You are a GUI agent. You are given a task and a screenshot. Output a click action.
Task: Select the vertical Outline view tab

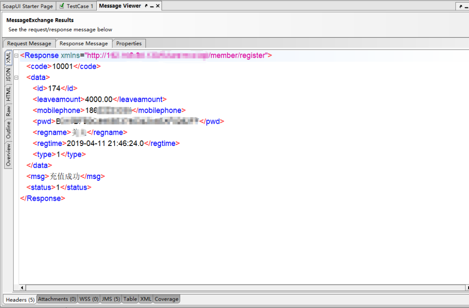pyautogui.click(x=8, y=130)
